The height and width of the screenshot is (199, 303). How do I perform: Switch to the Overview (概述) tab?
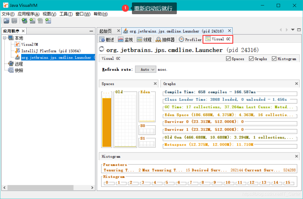(107, 40)
